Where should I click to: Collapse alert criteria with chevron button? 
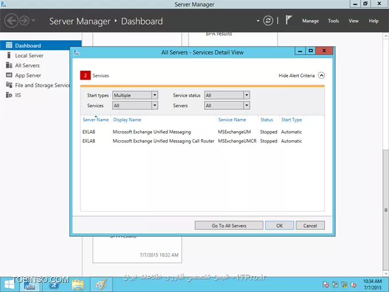pyautogui.click(x=321, y=75)
